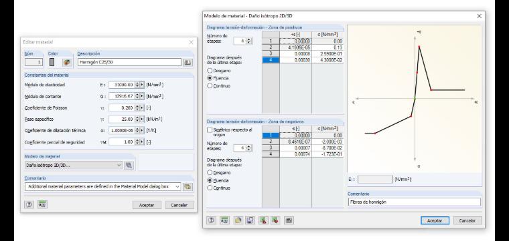Open arrow menu beside Módulo de elasticidad
509x241 pixels.
(x=142, y=85)
